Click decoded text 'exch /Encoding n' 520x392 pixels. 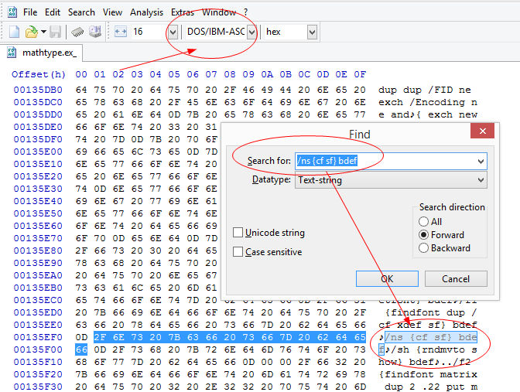(428, 102)
